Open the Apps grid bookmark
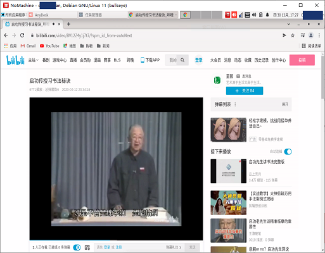Screen dimensions: 325x253 point(10,46)
